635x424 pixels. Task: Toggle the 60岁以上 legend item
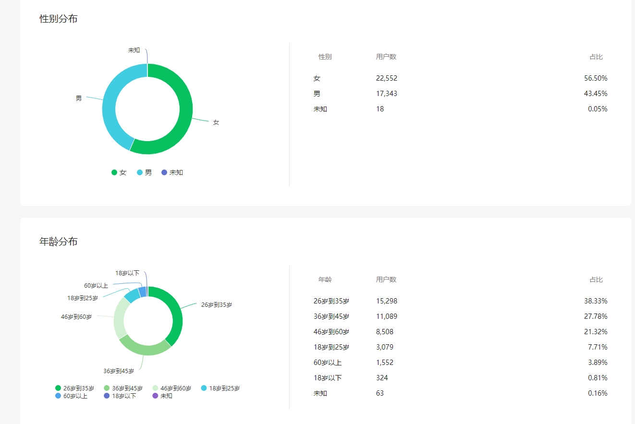click(x=71, y=396)
